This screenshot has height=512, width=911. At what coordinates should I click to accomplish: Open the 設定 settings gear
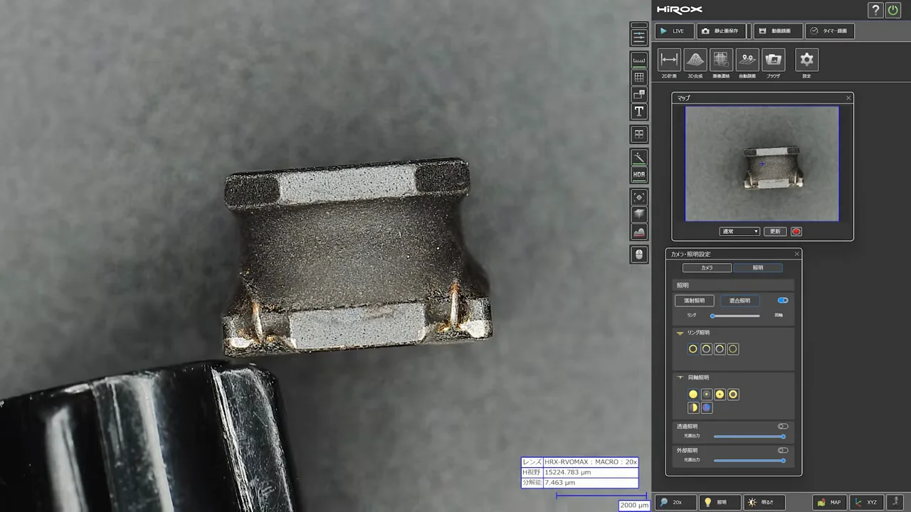pos(806,60)
